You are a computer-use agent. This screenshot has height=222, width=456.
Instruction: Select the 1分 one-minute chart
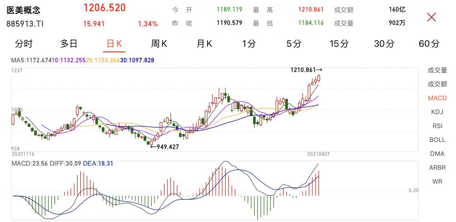[x=249, y=44]
